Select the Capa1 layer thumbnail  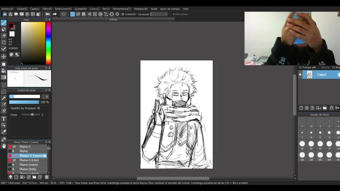click(309, 75)
